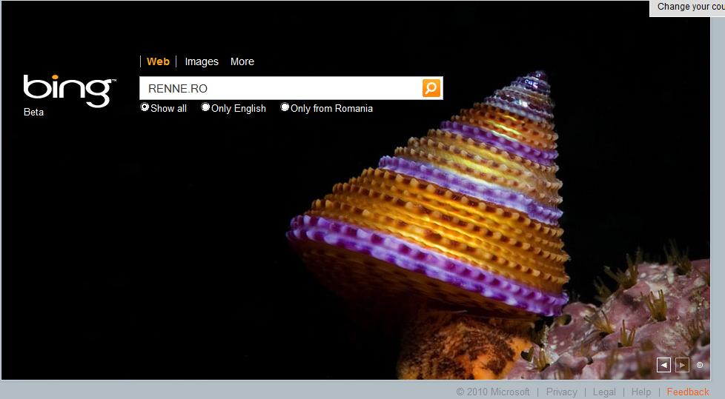This screenshot has height=399, width=725.
Task: Go to the previous background image
Action: (x=663, y=364)
